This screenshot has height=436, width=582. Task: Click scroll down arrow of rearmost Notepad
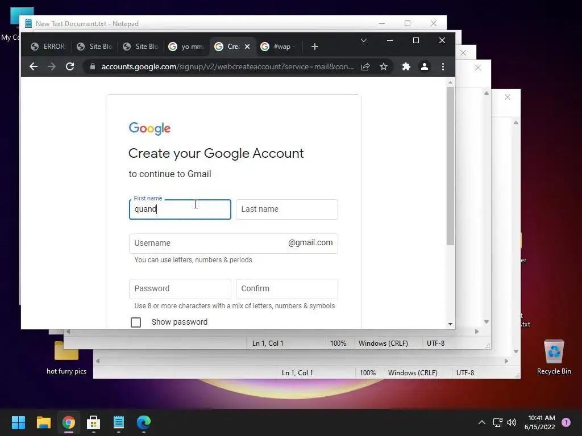point(516,351)
